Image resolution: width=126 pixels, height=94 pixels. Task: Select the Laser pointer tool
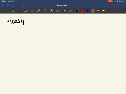(71, 11)
